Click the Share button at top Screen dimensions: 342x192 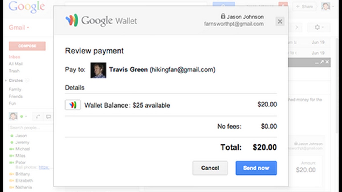click(x=304, y=6)
